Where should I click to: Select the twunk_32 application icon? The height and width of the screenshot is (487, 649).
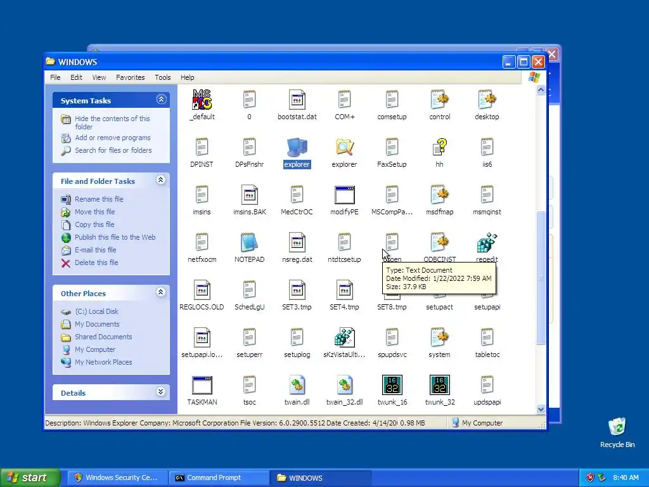click(x=440, y=385)
